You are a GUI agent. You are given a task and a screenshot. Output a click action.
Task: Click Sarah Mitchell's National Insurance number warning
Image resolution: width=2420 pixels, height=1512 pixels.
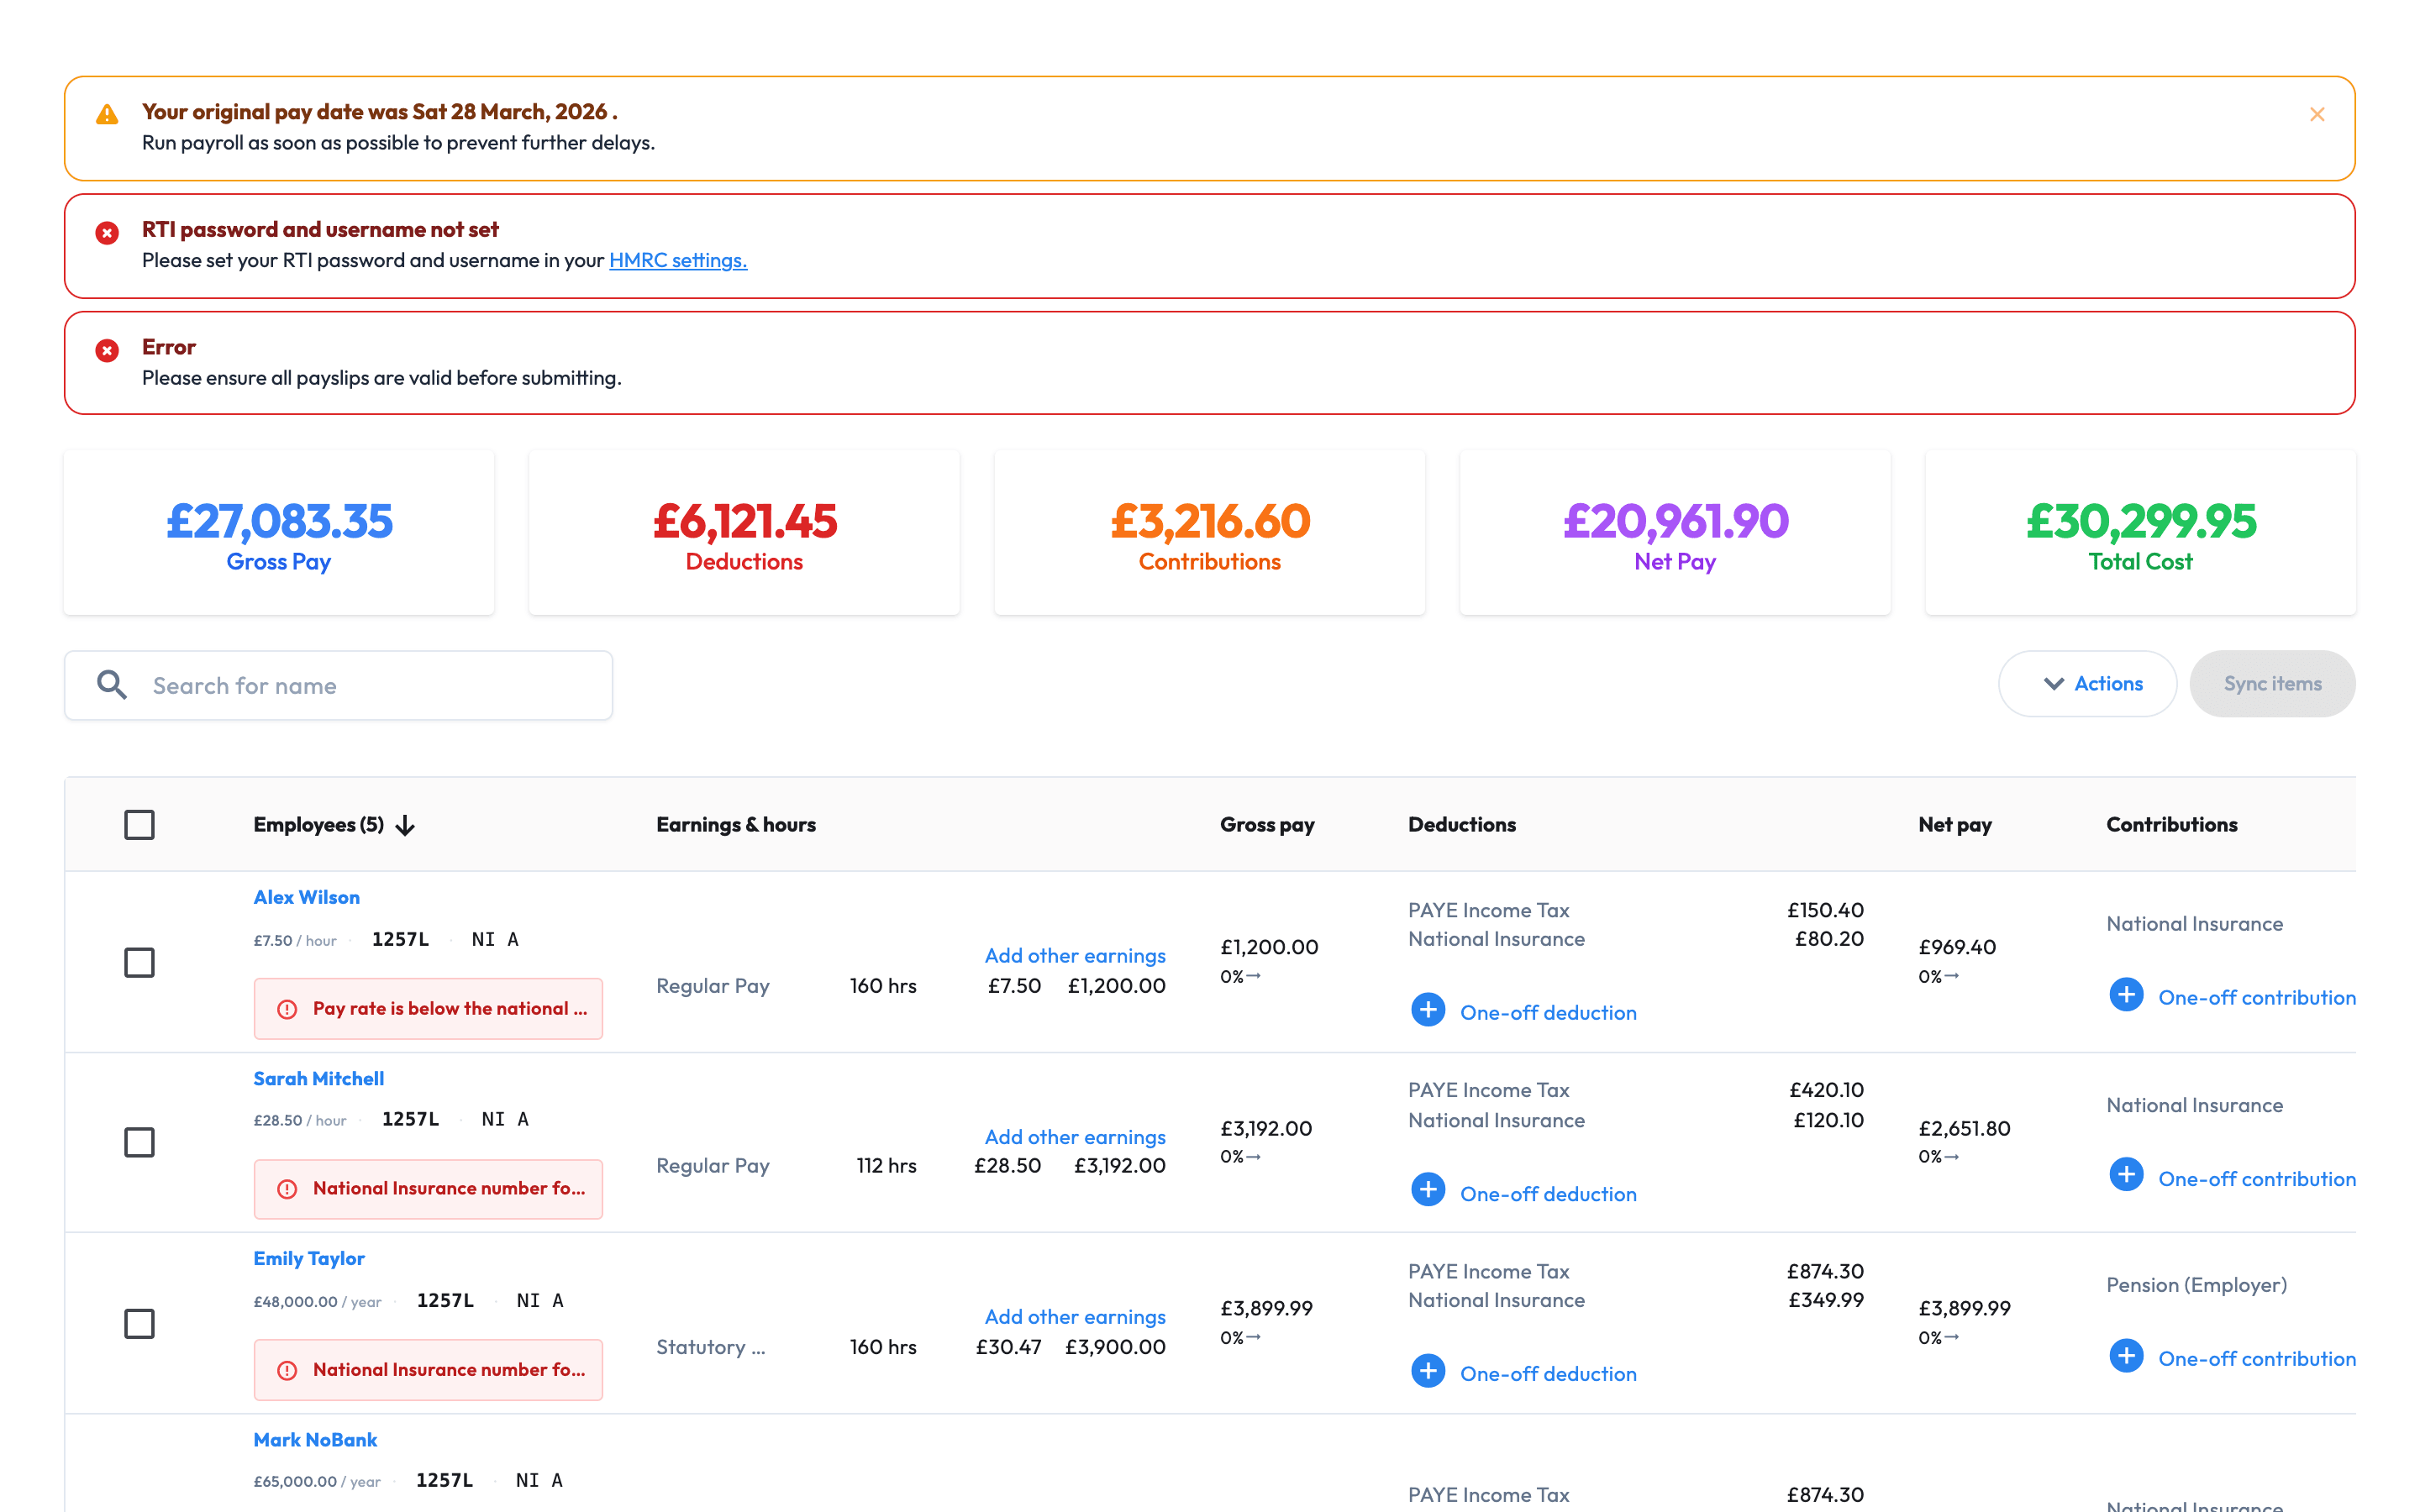(428, 1188)
